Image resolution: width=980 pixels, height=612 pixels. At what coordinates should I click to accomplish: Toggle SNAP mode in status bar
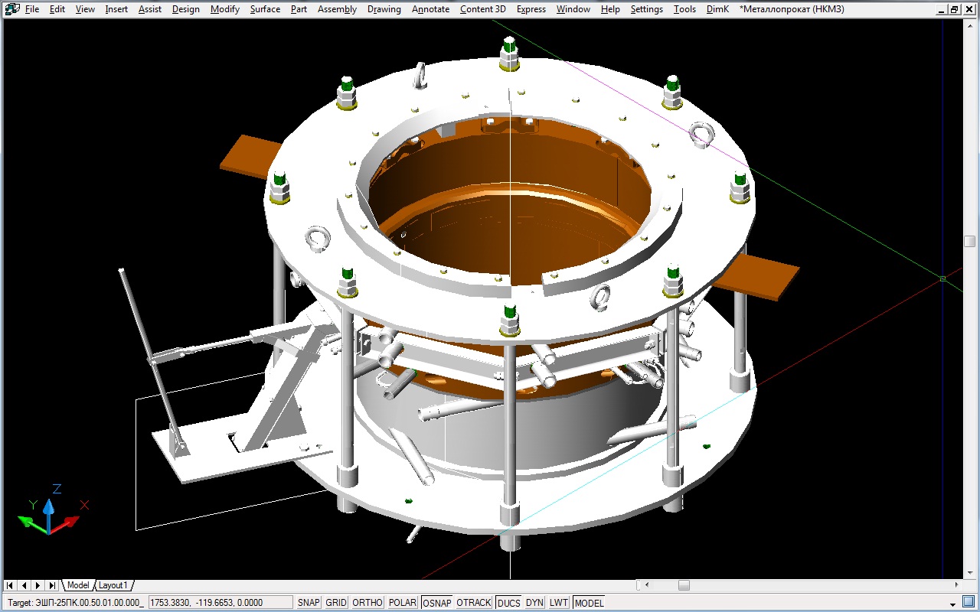point(309,603)
